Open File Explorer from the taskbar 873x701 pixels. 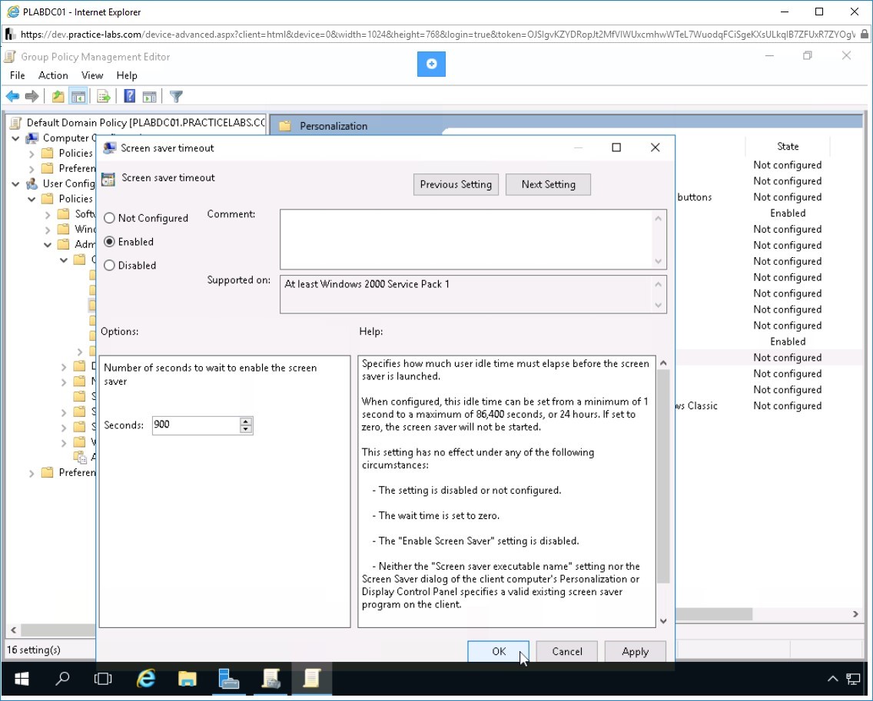click(x=187, y=679)
